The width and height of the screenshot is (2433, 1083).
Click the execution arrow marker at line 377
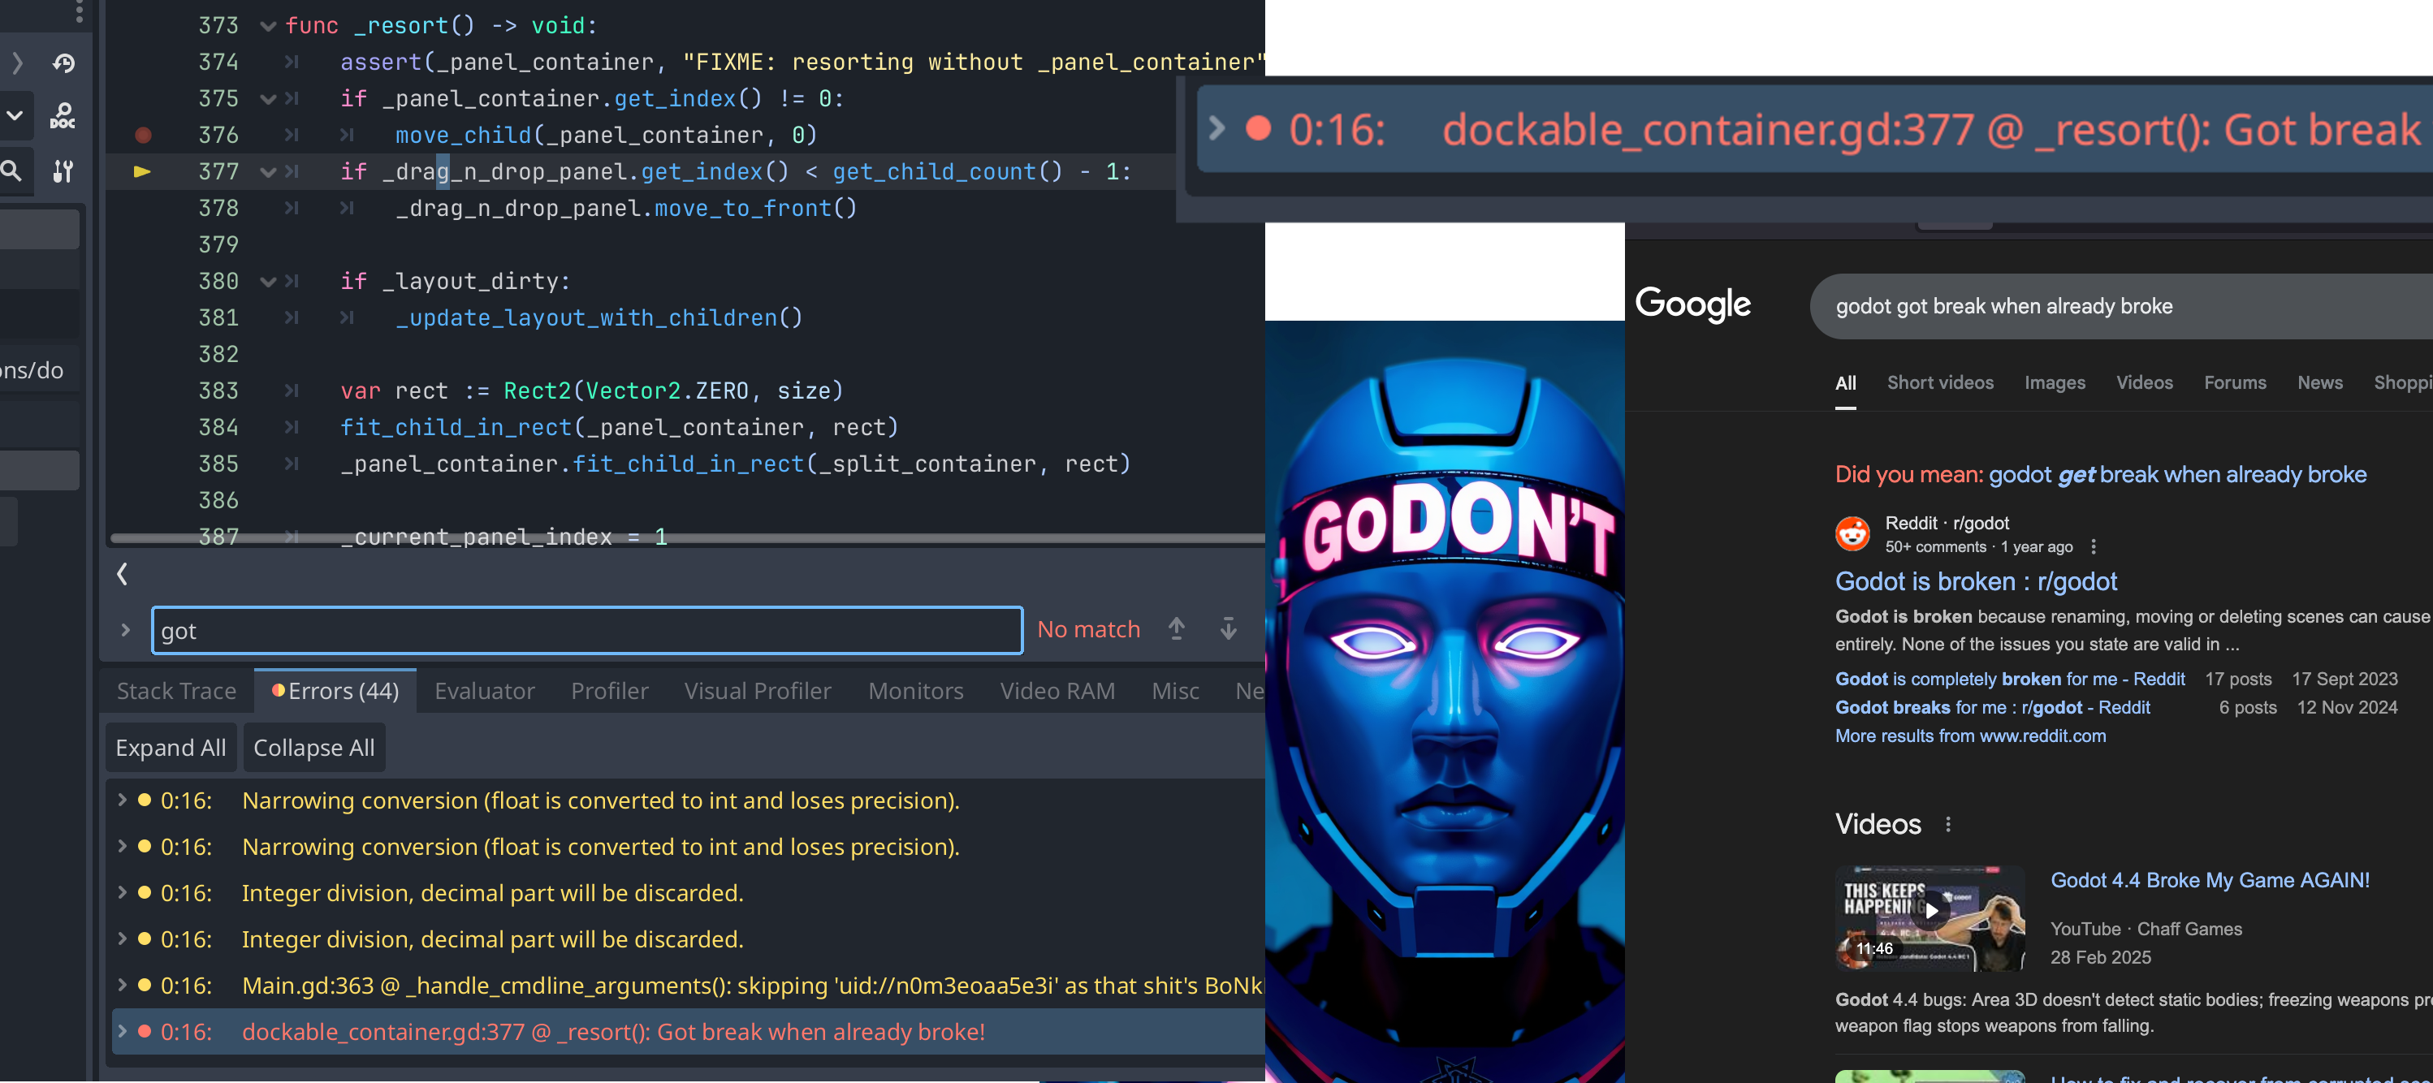(x=141, y=172)
